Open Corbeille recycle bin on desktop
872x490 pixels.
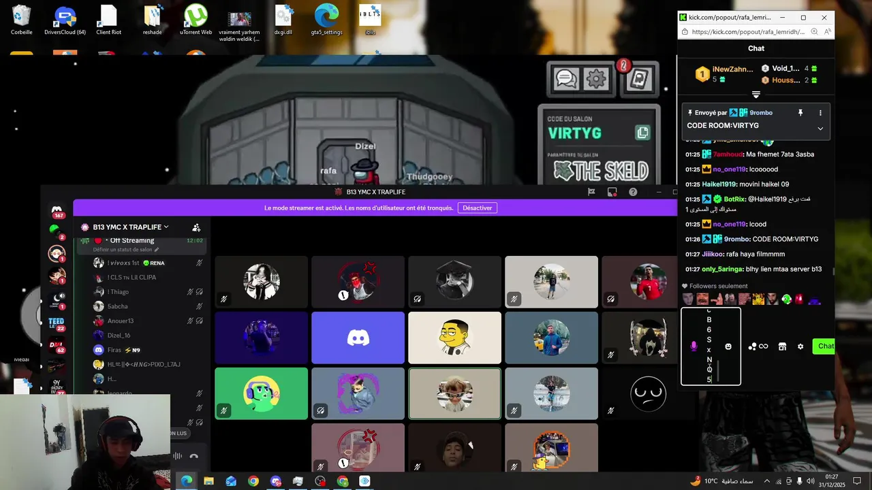click(x=22, y=20)
